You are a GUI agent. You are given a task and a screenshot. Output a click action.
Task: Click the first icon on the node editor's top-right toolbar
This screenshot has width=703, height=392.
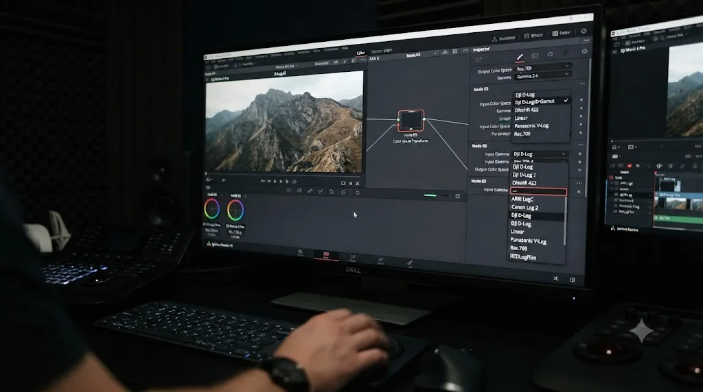[x=435, y=53]
